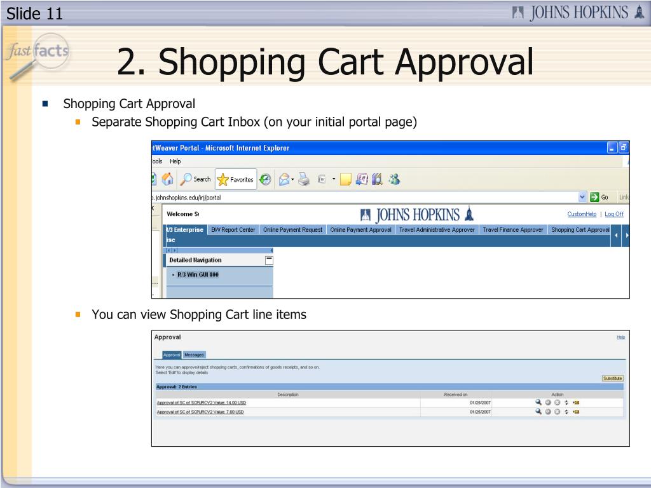The image size is (651, 488).
Task: Click arrows icon for 14.00 USD cart
Action: click(x=566, y=402)
